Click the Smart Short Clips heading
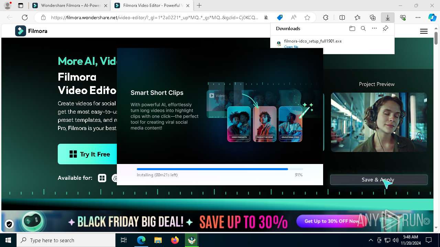440x247 pixels. click(157, 93)
